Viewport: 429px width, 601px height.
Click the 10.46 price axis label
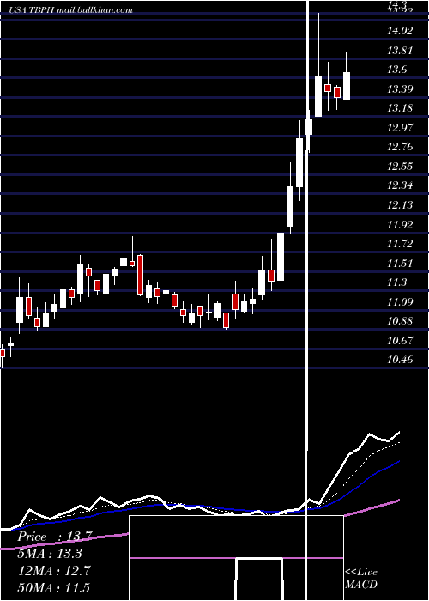pyautogui.click(x=400, y=360)
